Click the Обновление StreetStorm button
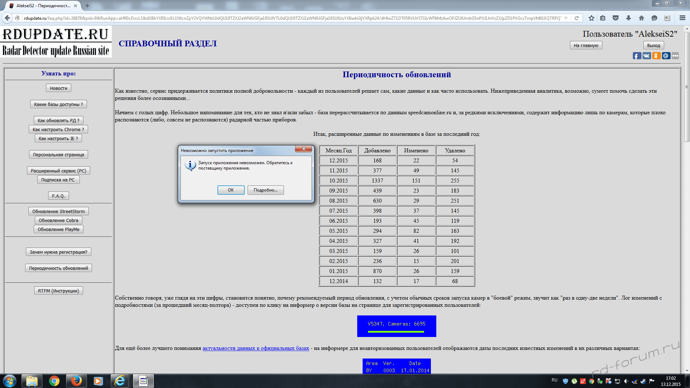This screenshot has height=388, width=690. [59, 211]
